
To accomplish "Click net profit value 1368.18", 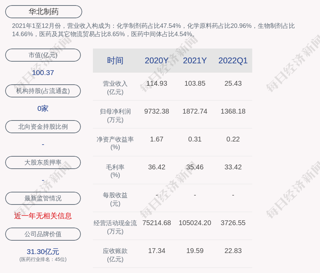I will (x=233, y=111).
